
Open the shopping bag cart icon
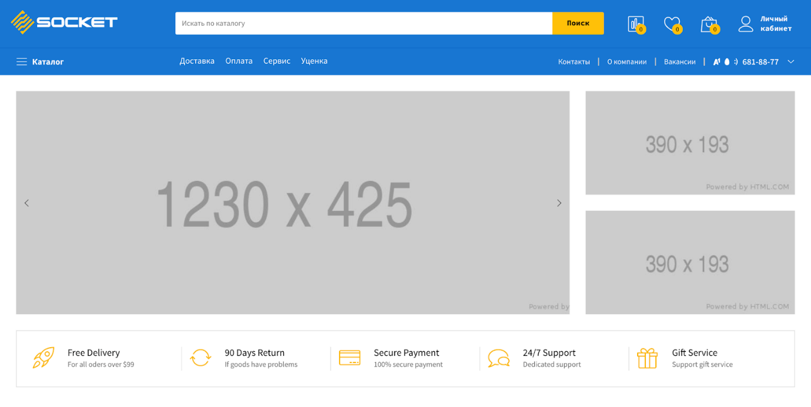click(x=709, y=24)
